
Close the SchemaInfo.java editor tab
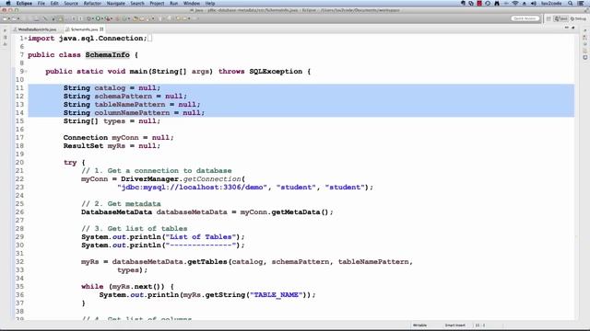pyautogui.click(x=101, y=29)
